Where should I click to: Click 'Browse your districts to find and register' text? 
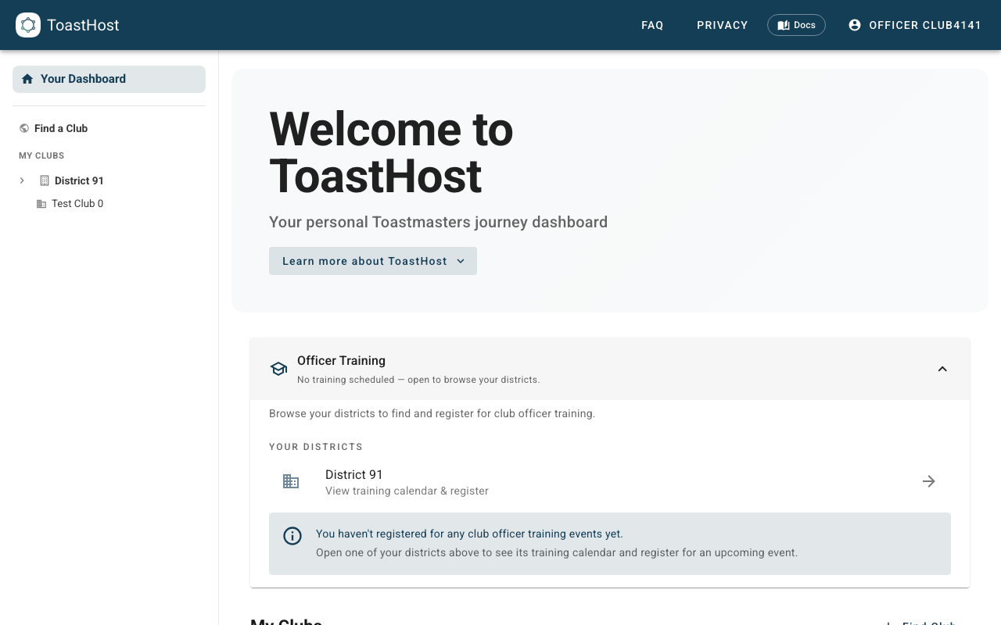click(x=432, y=413)
